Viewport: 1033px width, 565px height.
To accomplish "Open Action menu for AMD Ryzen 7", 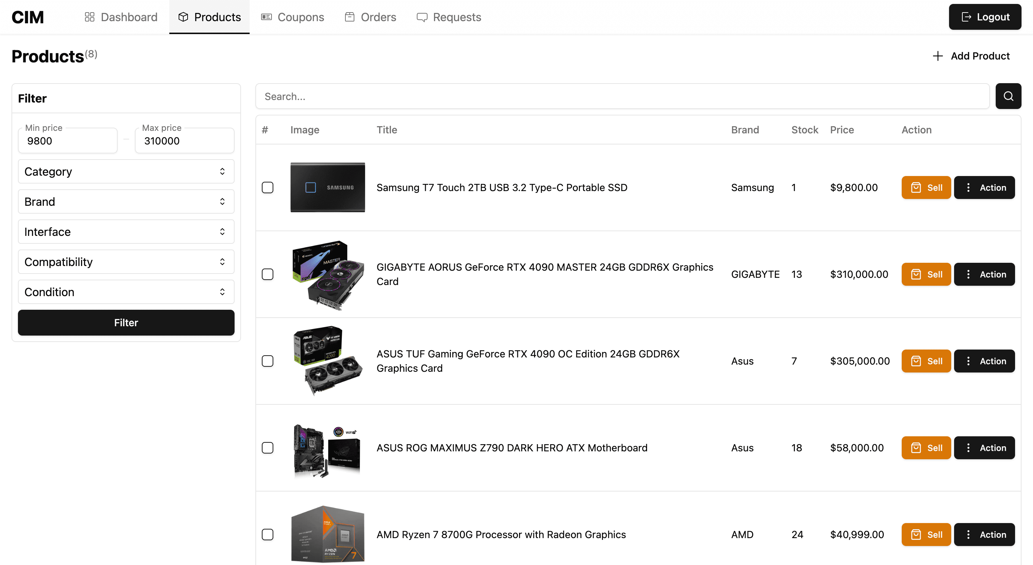I will (x=984, y=535).
